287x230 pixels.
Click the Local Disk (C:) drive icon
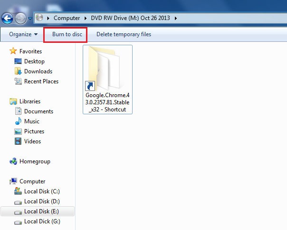(18, 191)
